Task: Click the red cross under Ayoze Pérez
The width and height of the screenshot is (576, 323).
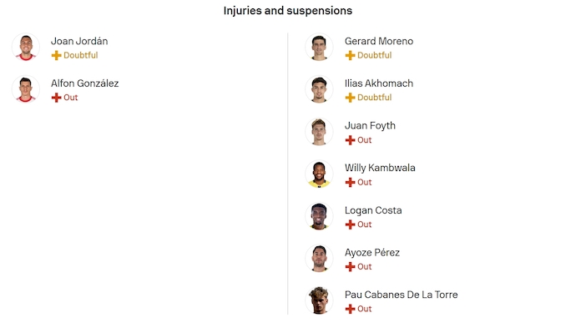Action: tap(350, 267)
